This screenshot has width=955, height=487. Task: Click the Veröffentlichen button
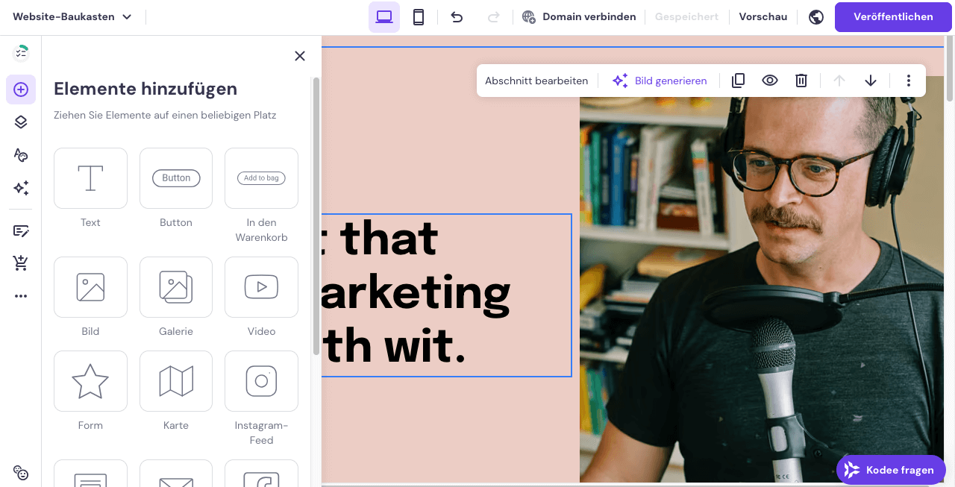pyautogui.click(x=893, y=16)
